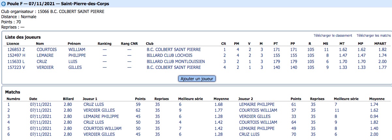
Task: Select COURTOIS WILLIAM as Joueur 2 in match 2
Action: point(258,110)
